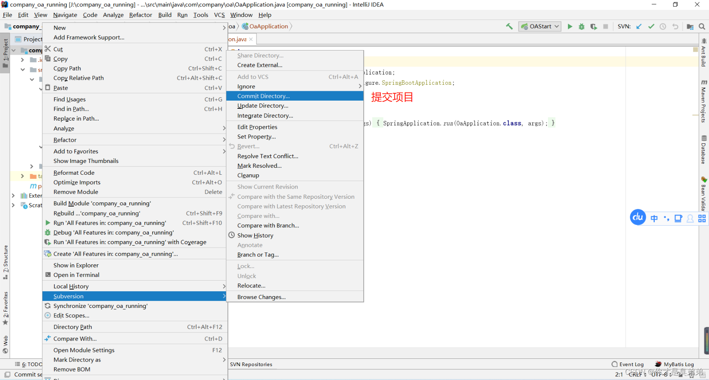This screenshot has height=380, width=709.
Task: Expand Add to Favorites submenu
Action: [135, 151]
